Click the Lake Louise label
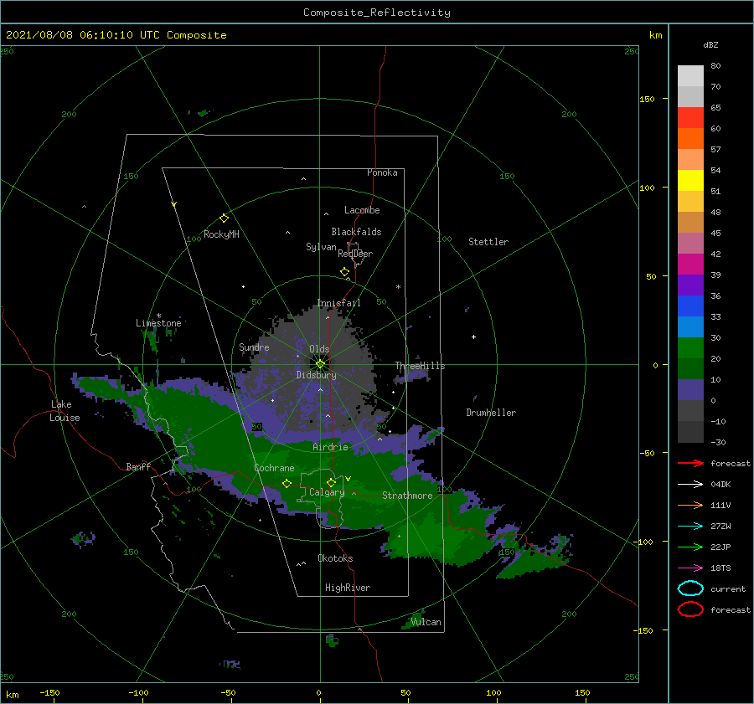The height and width of the screenshot is (704, 754). tap(65, 411)
